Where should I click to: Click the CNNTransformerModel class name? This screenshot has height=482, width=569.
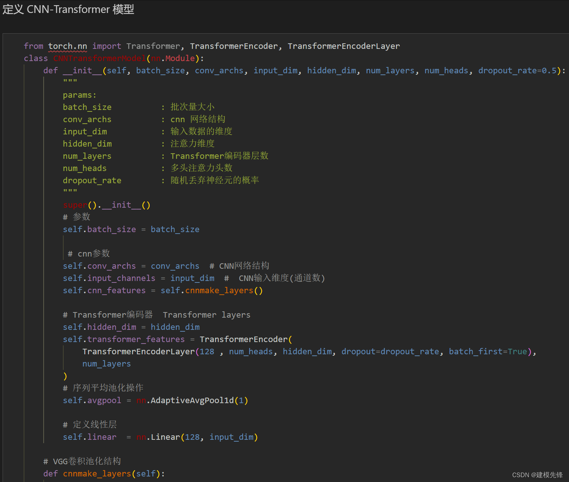[x=99, y=58]
